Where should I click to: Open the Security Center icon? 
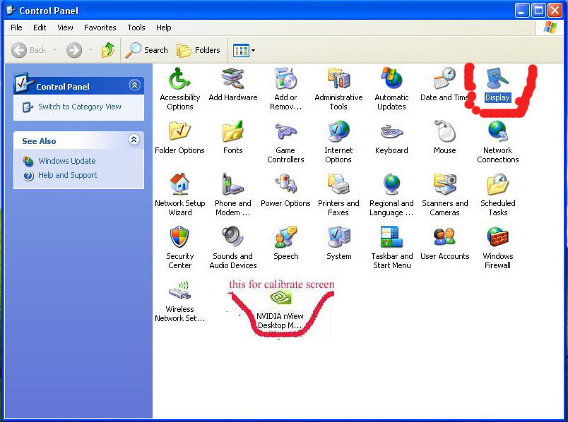179,238
